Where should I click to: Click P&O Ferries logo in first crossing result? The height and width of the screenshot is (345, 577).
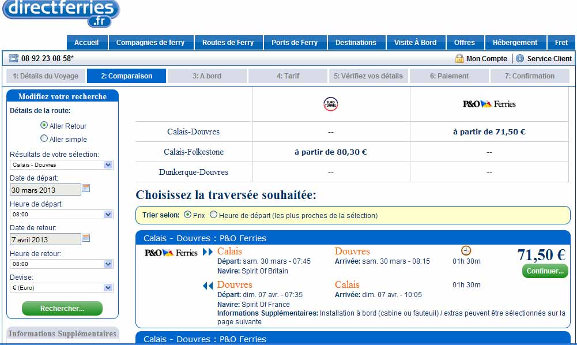[x=171, y=253]
